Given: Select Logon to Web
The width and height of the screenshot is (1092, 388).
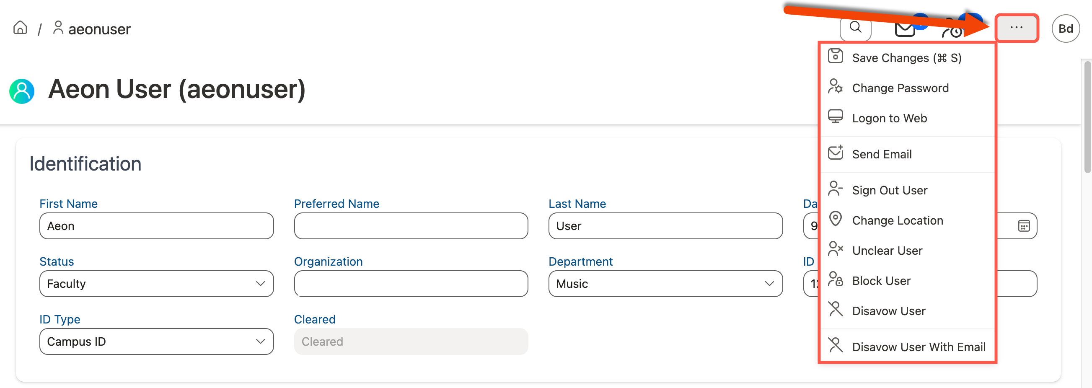Looking at the screenshot, I should point(889,118).
